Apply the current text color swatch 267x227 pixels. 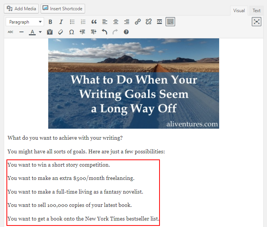pos(33,32)
